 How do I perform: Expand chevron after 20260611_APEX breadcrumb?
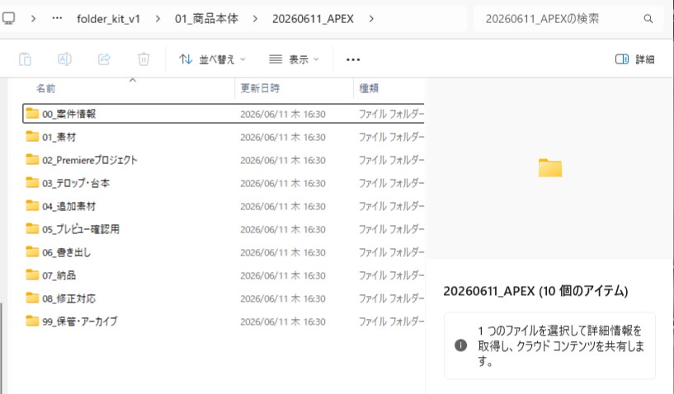(x=371, y=18)
